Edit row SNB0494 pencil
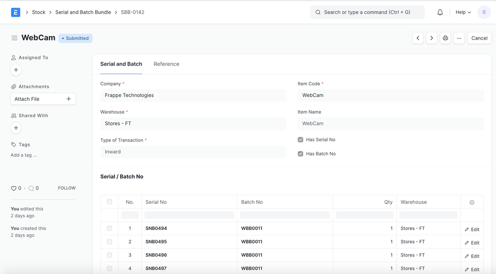496x274 pixels. coord(472,229)
